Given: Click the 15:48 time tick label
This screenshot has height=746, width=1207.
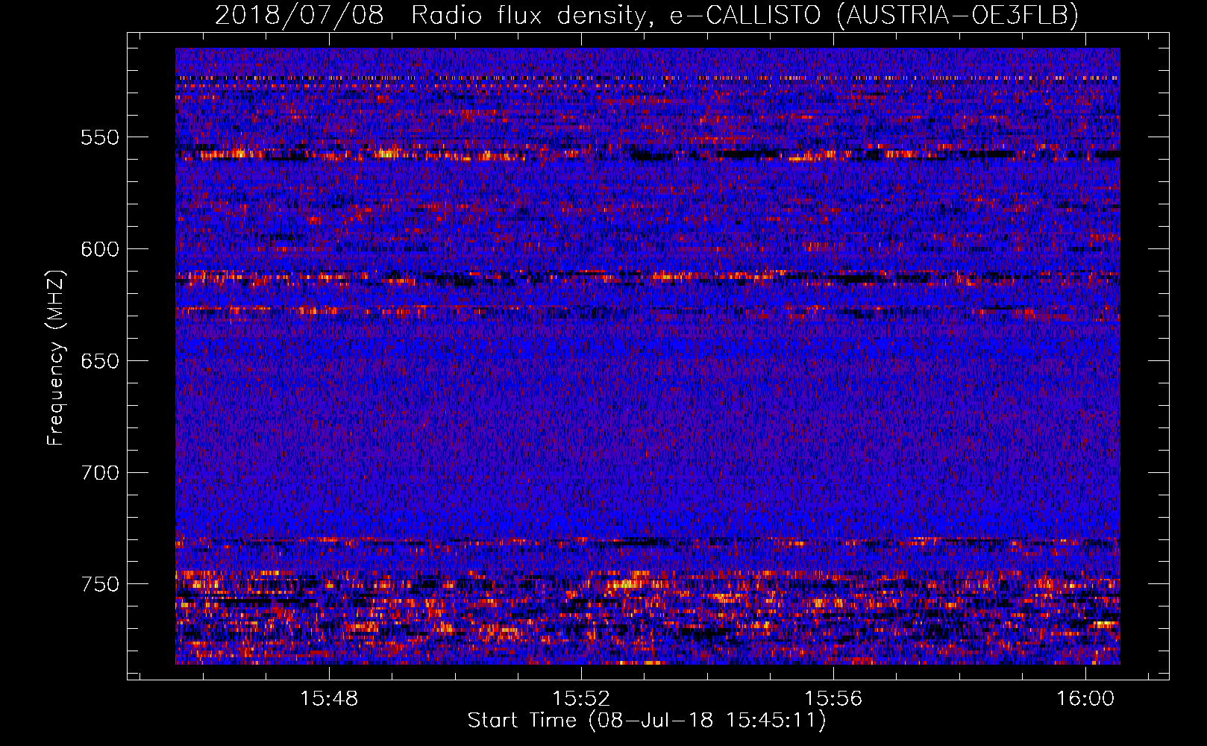Looking at the screenshot, I should click(329, 698).
